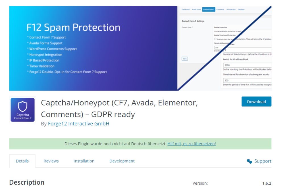Toggle the time based protection checkbox in banner

tap(215, 39)
